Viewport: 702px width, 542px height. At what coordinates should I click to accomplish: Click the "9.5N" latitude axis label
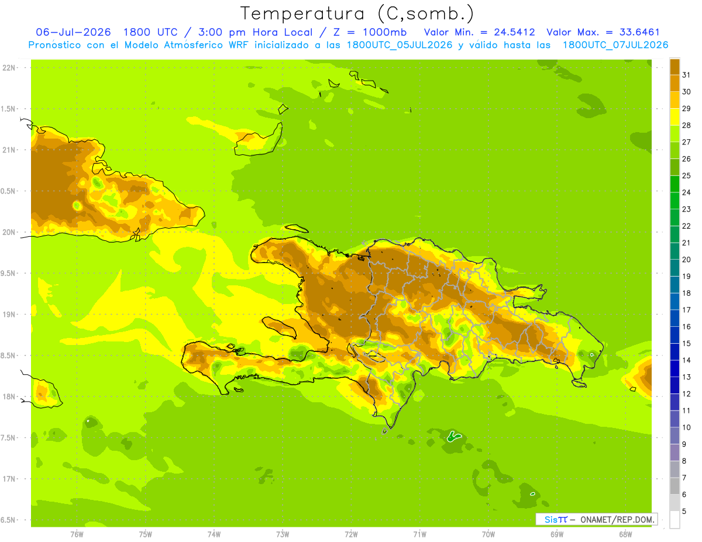(x=8, y=273)
